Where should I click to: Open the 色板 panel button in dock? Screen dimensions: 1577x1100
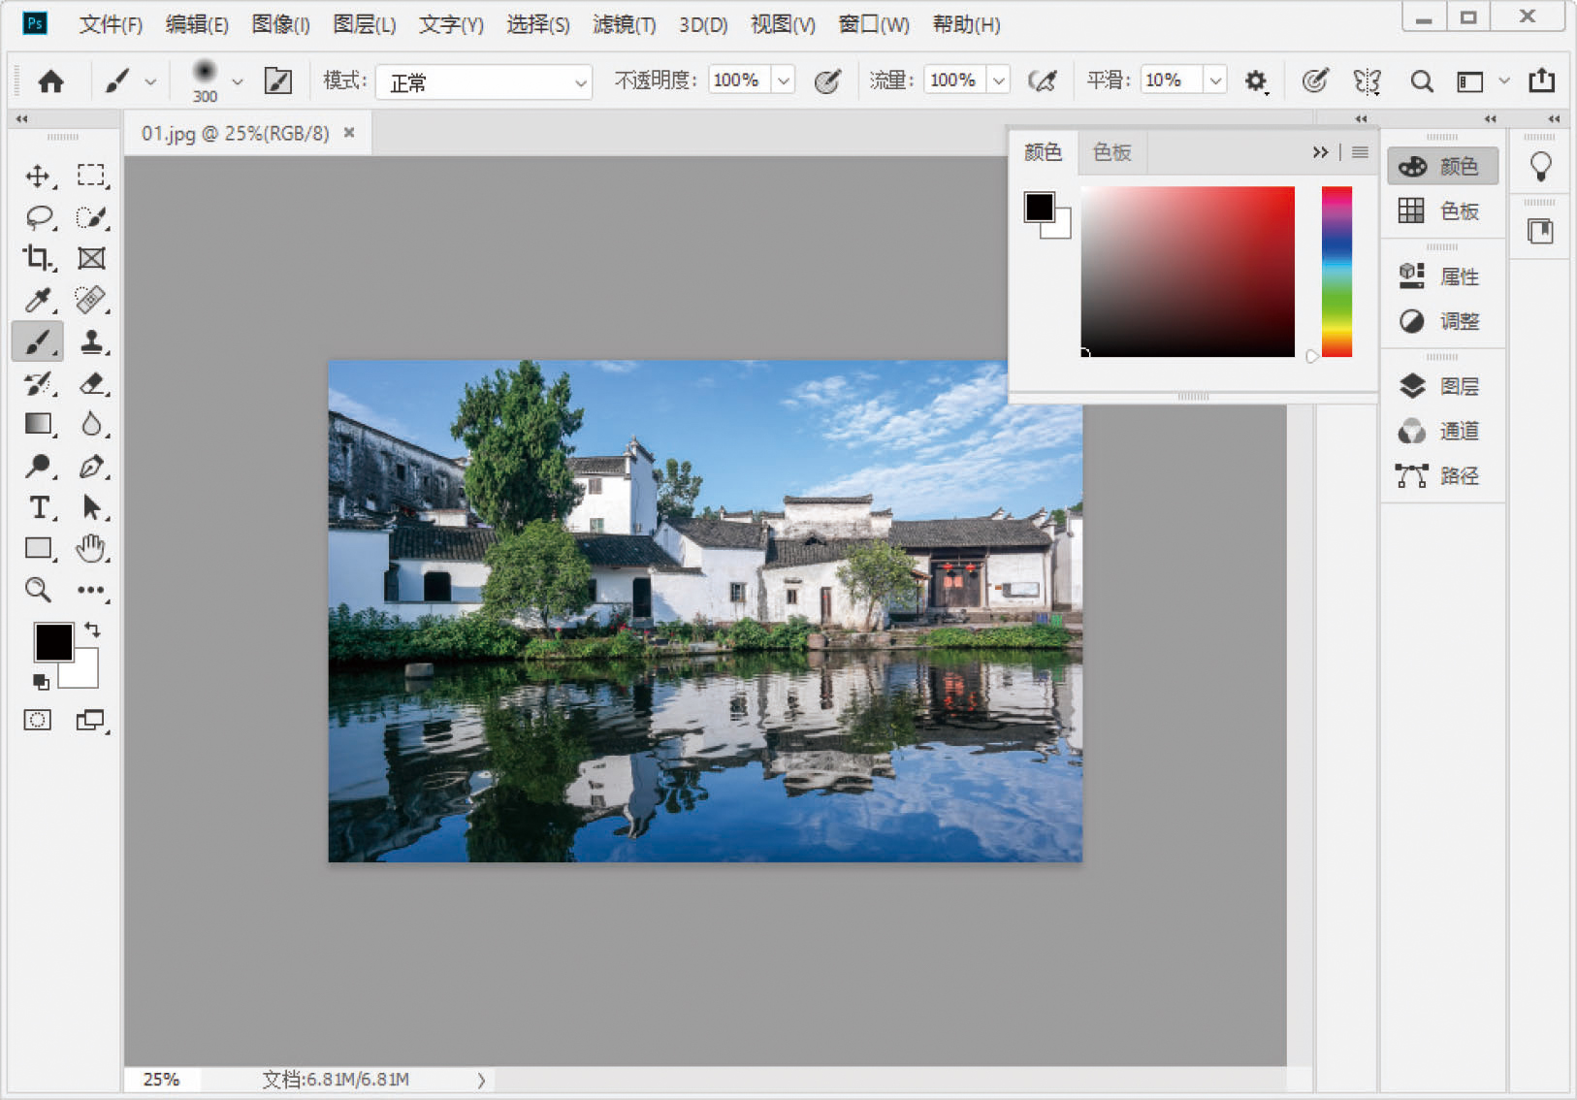(1441, 210)
